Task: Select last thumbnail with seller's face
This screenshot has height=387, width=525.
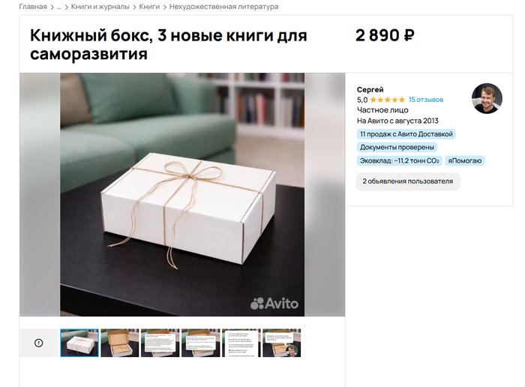Action: pyautogui.click(x=281, y=343)
